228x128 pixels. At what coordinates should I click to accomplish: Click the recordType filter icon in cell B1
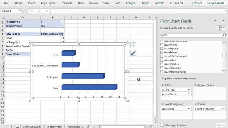click(x=63, y=22)
